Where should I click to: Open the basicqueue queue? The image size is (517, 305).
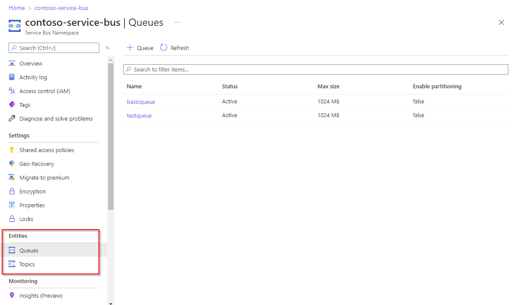(x=141, y=101)
